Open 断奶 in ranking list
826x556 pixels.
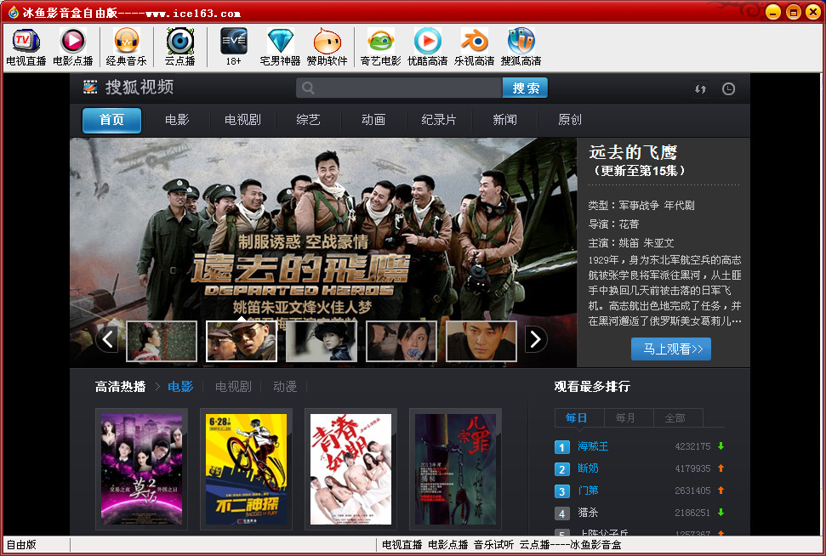point(588,468)
